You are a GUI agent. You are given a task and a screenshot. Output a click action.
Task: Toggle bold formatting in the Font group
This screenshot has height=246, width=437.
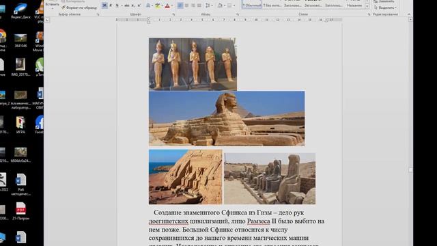[x=104, y=5]
